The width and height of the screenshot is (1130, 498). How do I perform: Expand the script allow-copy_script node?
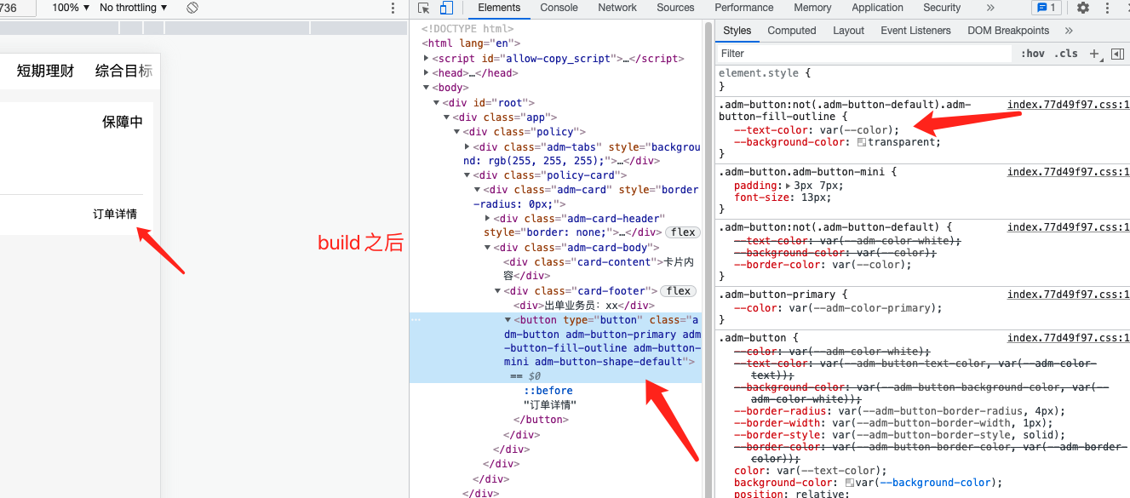click(x=427, y=59)
